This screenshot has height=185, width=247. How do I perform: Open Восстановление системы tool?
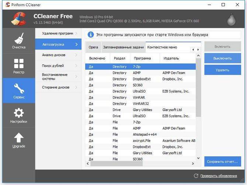click(58, 77)
